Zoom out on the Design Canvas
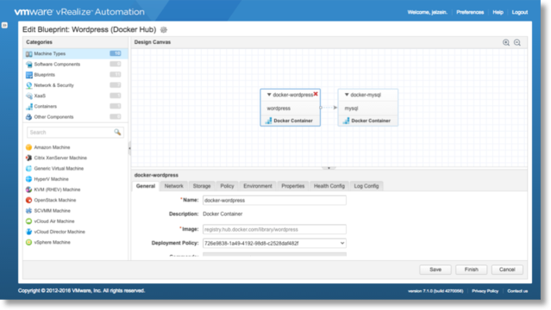The height and width of the screenshot is (310, 551). (x=517, y=42)
